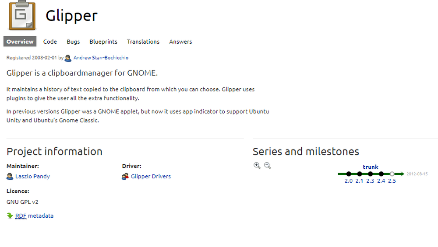Click the 2012-08-15 date label

pyautogui.click(x=417, y=174)
